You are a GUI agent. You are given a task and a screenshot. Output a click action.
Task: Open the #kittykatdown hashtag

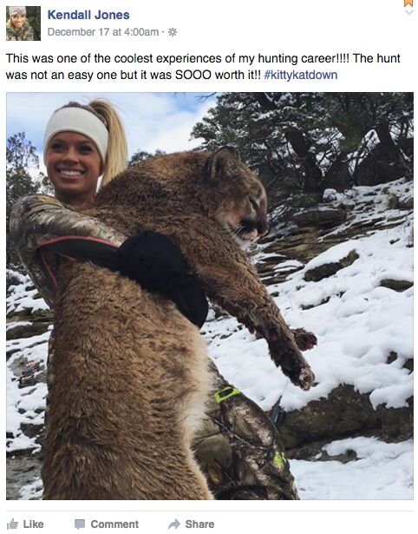(x=300, y=75)
